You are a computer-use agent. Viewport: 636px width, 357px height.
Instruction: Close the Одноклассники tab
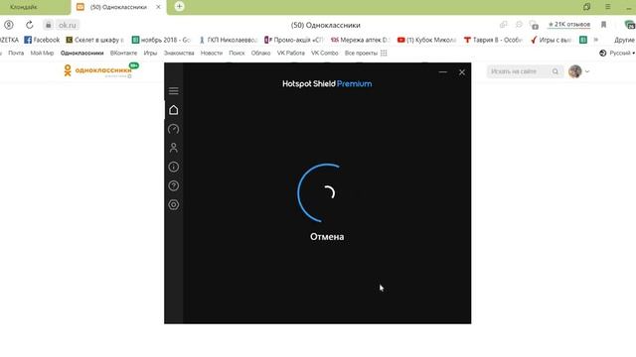[x=159, y=7]
